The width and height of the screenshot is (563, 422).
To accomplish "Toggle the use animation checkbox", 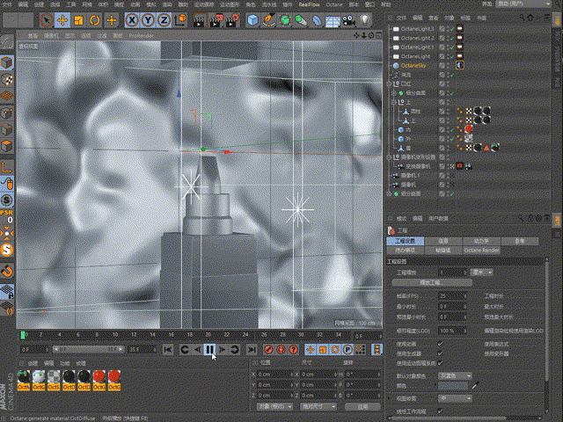I will [441, 344].
